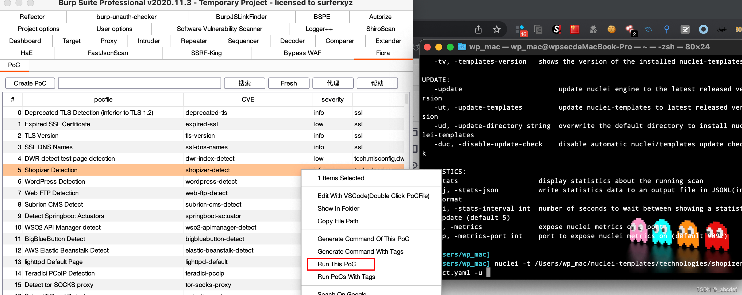Screen dimensions: 742x295
Task: Bookmark the page with the star icon
Action: 496,29
